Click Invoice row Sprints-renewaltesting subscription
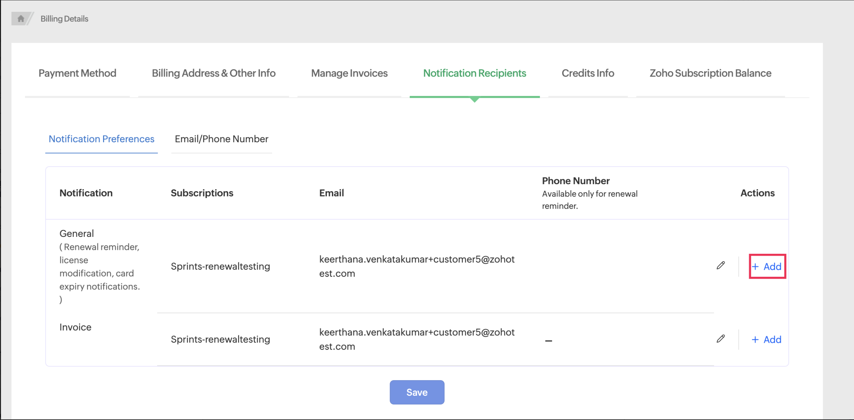 click(220, 339)
